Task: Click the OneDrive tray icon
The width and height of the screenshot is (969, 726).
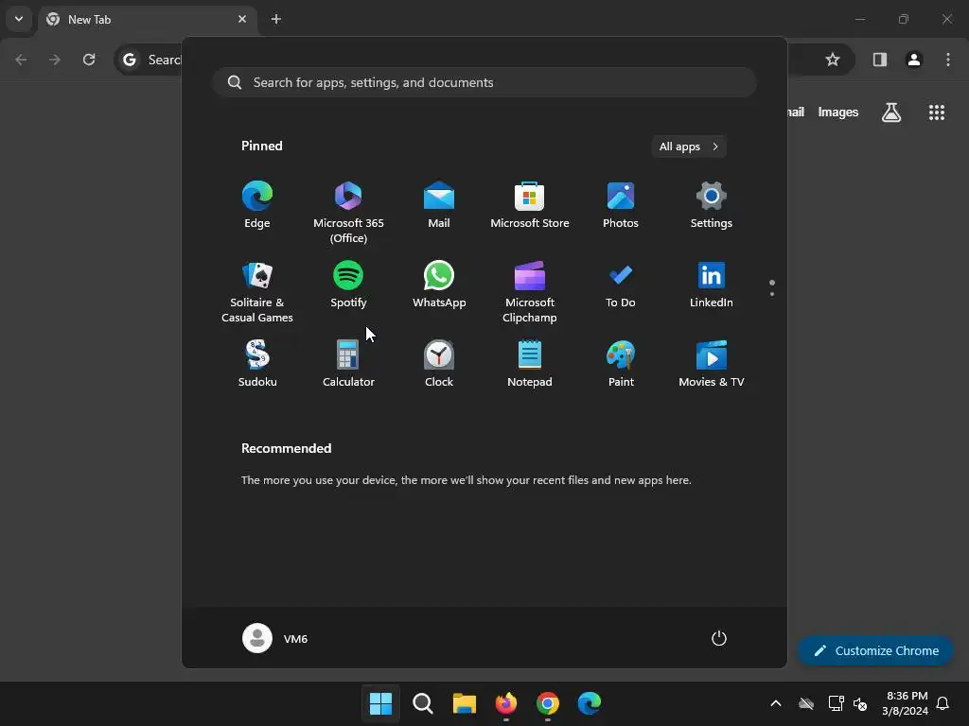Action: (806, 703)
